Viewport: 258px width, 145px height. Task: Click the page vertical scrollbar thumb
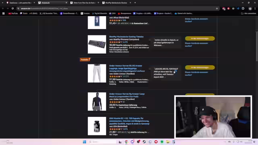click(257, 46)
